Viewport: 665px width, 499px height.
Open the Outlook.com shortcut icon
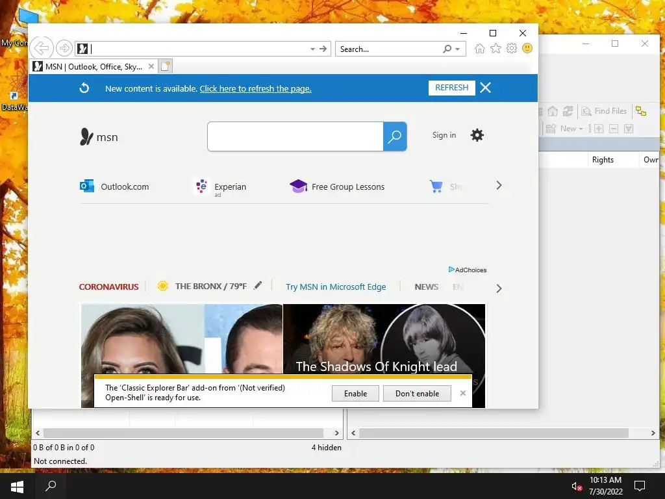pos(87,186)
